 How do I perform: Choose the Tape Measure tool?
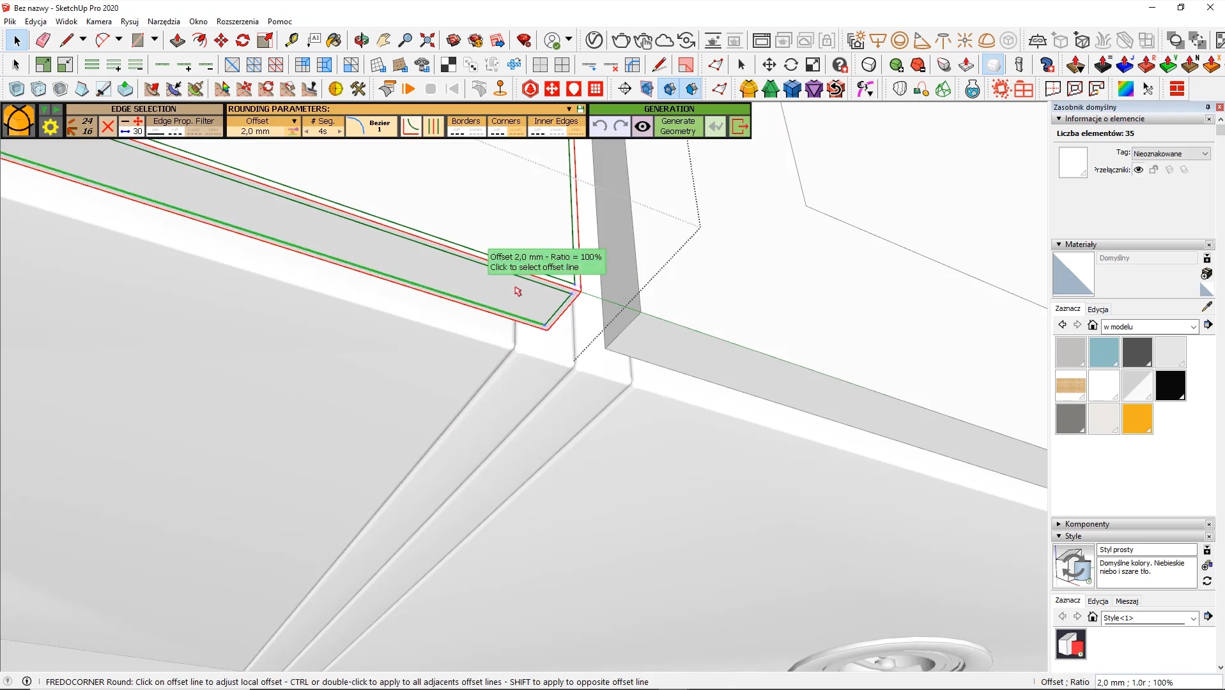pyautogui.click(x=291, y=40)
